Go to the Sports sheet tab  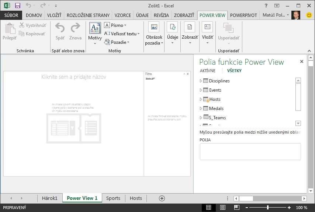pos(113,198)
